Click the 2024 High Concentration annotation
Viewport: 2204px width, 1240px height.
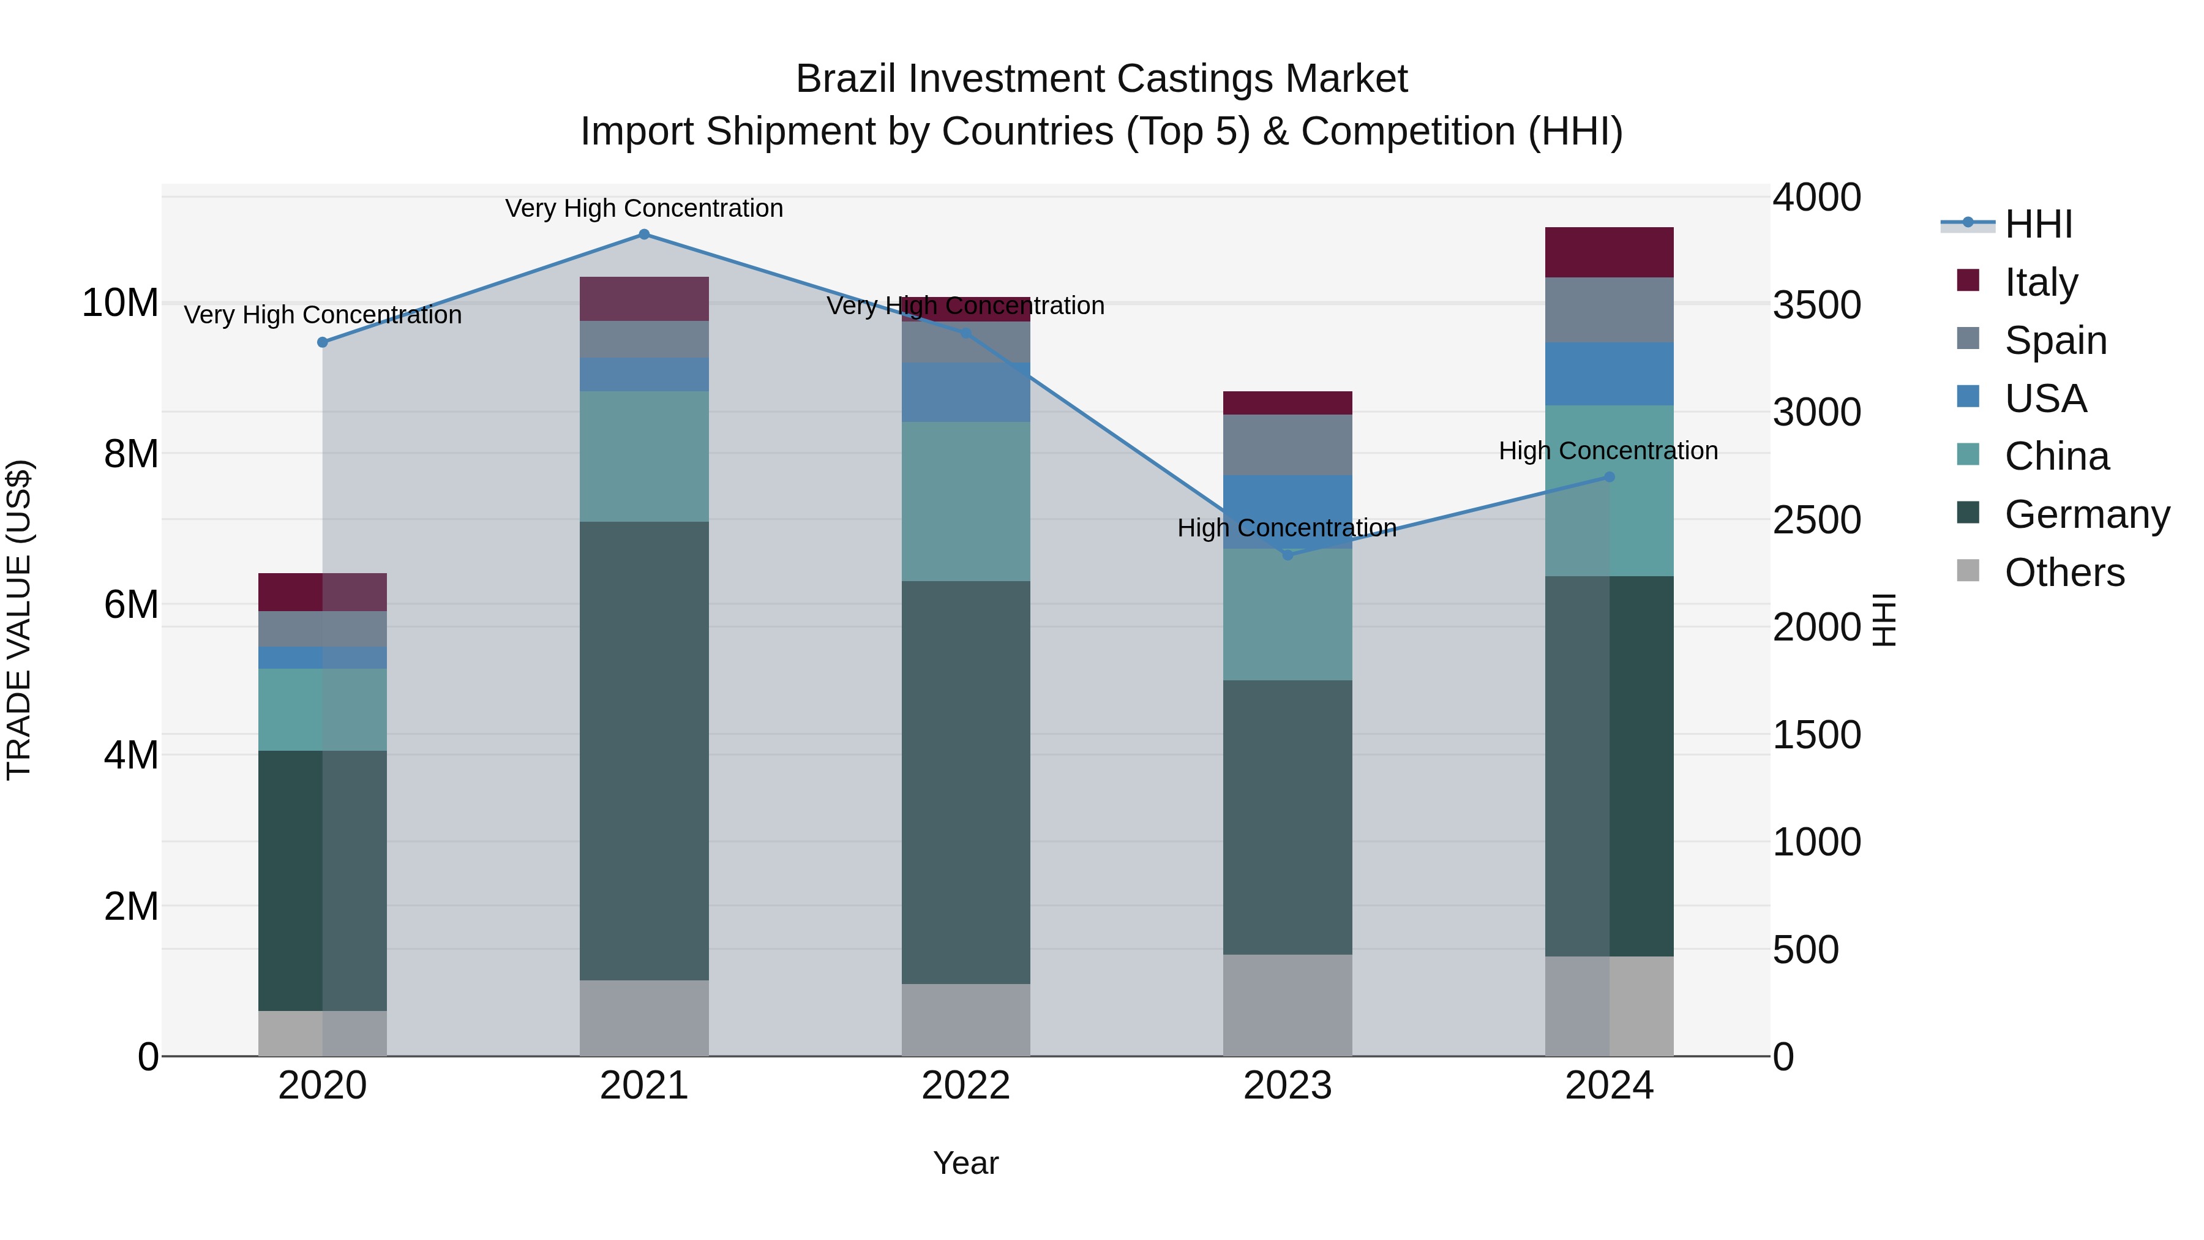(1608, 451)
